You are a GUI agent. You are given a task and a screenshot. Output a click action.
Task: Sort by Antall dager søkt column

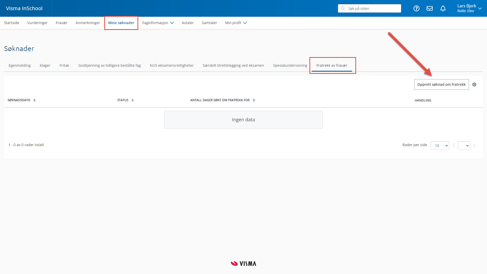pyautogui.click(x=254, y=100)
